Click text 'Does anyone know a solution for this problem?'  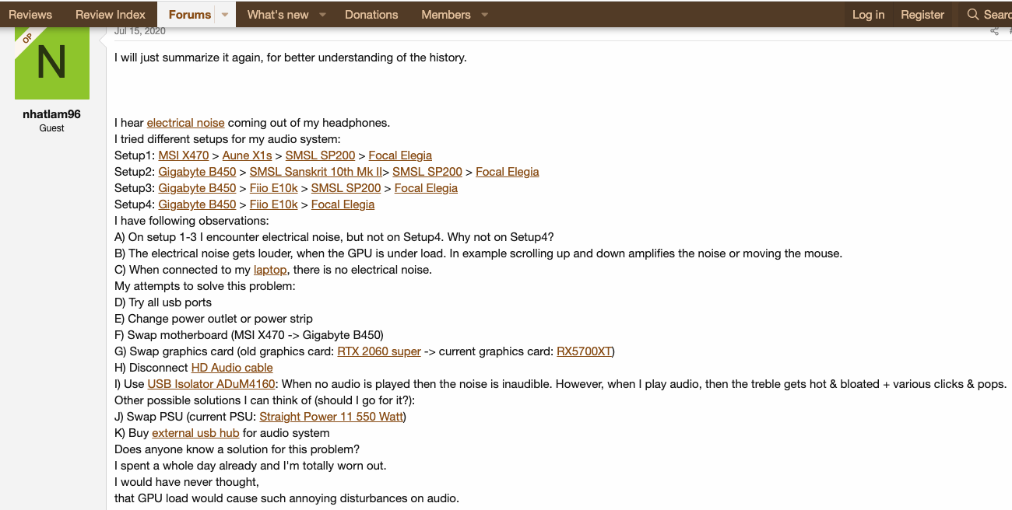237,449
